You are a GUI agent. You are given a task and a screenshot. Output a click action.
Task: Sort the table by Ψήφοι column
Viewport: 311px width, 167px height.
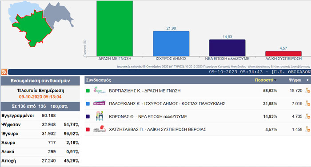(295, 80)
